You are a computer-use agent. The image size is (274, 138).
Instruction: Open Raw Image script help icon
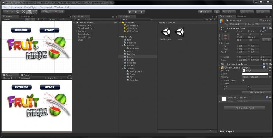[264, 67]
